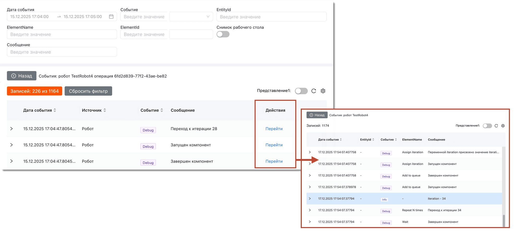This screenshot has width=524, height=239.
Task: Open table settings gear in main panel
Action: [323, 91]
